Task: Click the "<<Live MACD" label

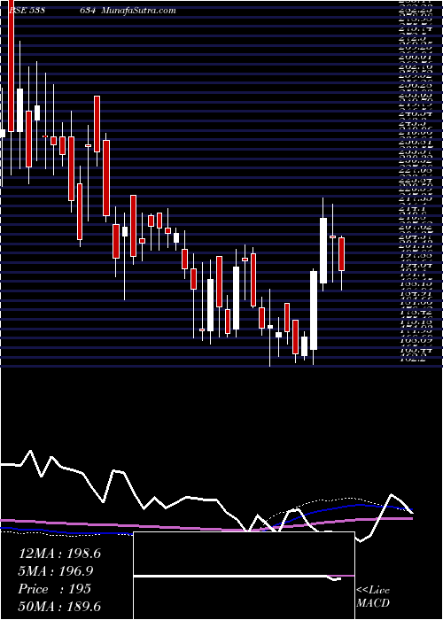Action: (373, 597)
